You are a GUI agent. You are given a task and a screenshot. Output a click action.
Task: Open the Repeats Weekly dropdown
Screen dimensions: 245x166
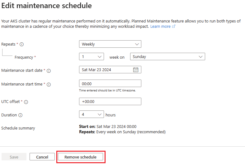coord(110,44)
